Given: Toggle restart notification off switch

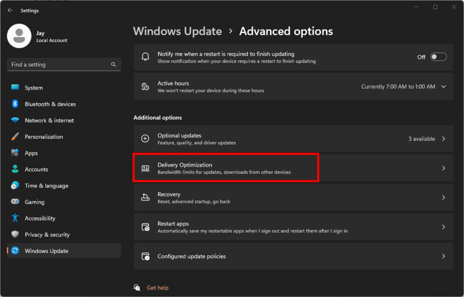Looking at the screenshot, I should pyautogui.click(x=438, y=57).
